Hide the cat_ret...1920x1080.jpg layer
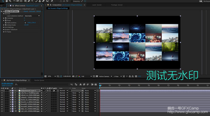Viewport: 210px width, 116px height. (2, 111)
